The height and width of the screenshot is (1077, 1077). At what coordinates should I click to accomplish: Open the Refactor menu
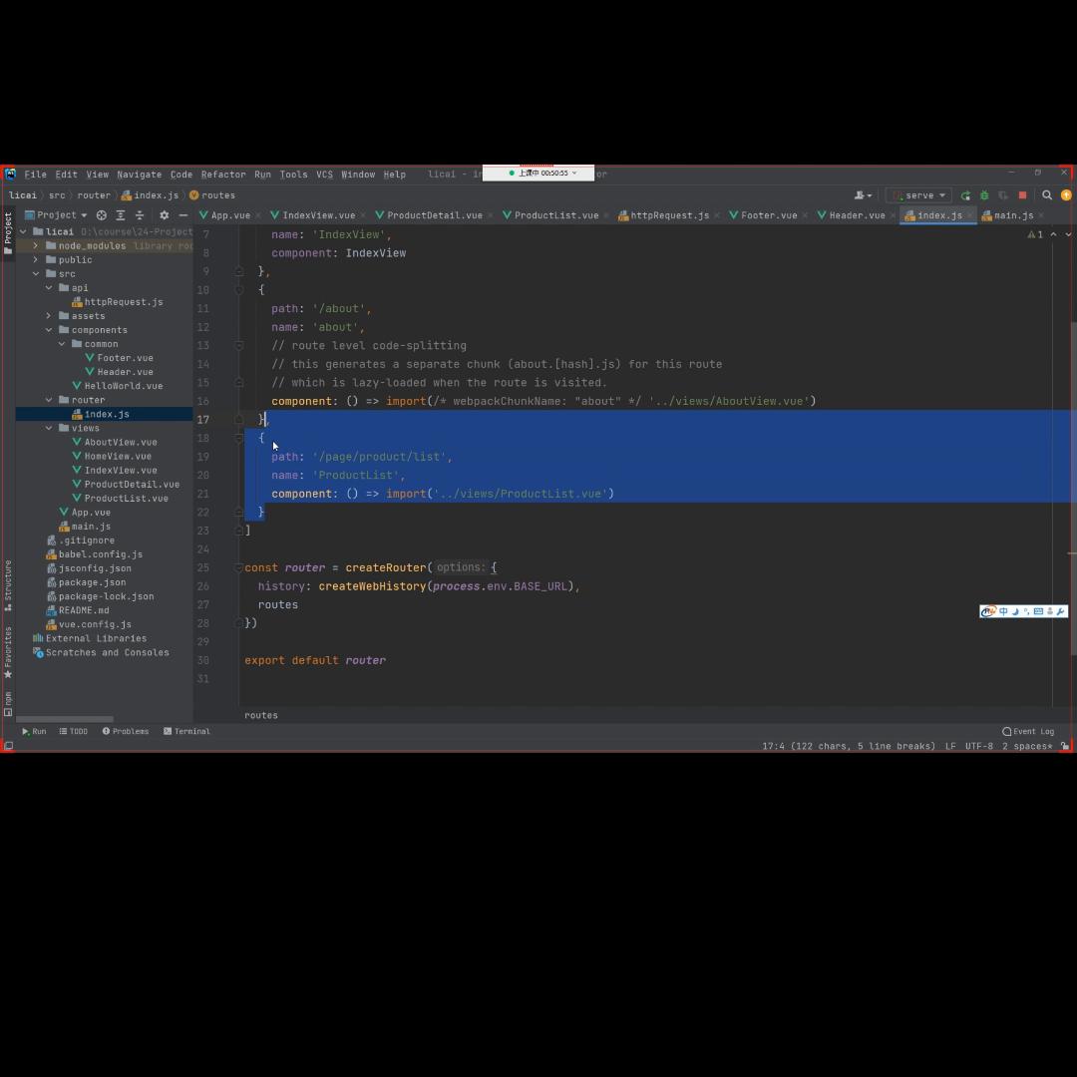[x=222, y=175]
